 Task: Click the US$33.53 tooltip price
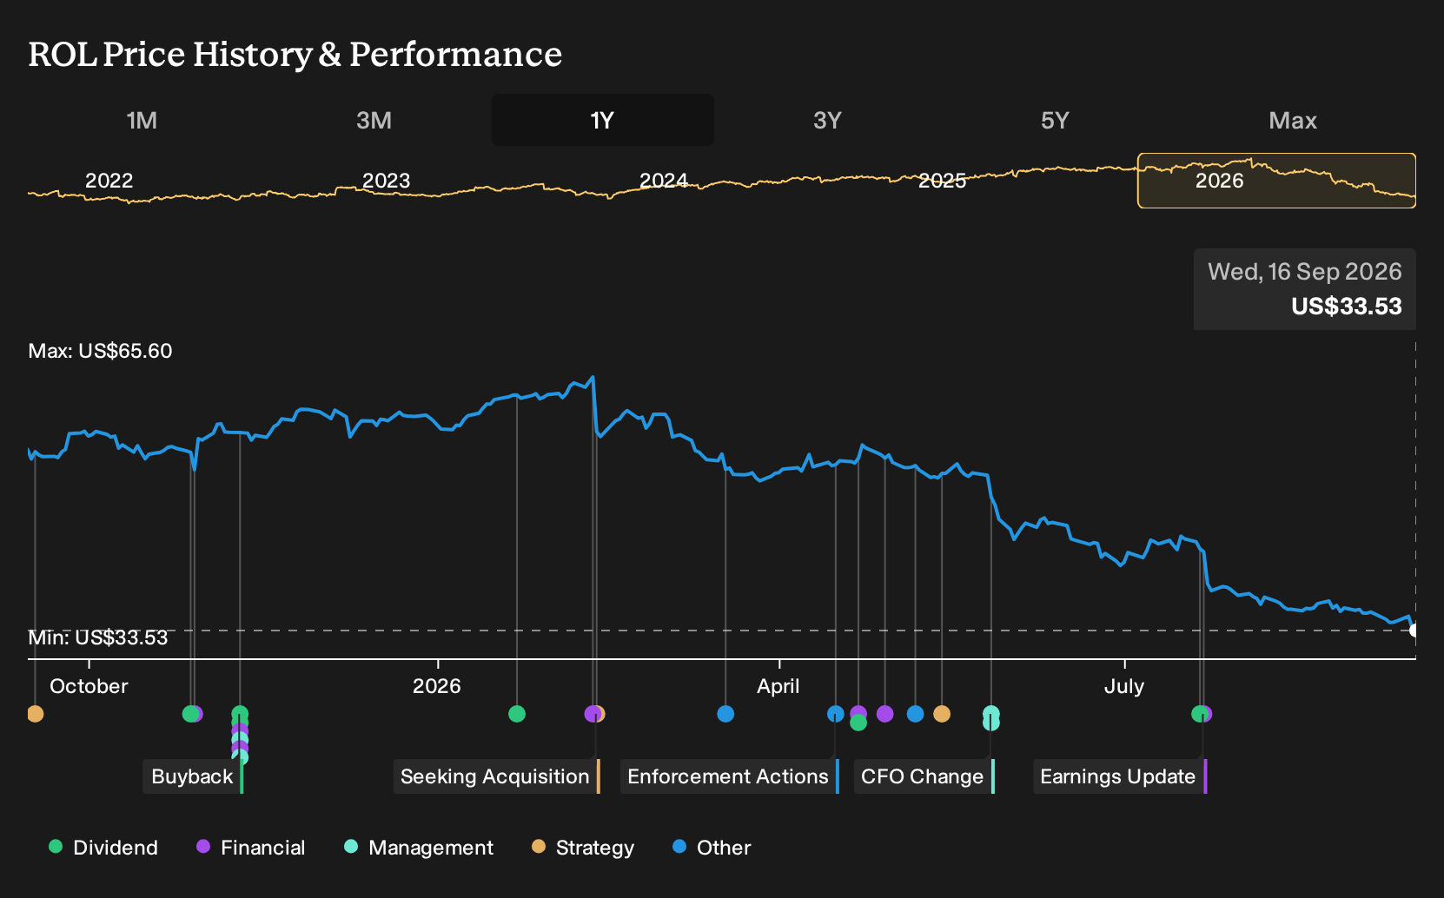1347,307
